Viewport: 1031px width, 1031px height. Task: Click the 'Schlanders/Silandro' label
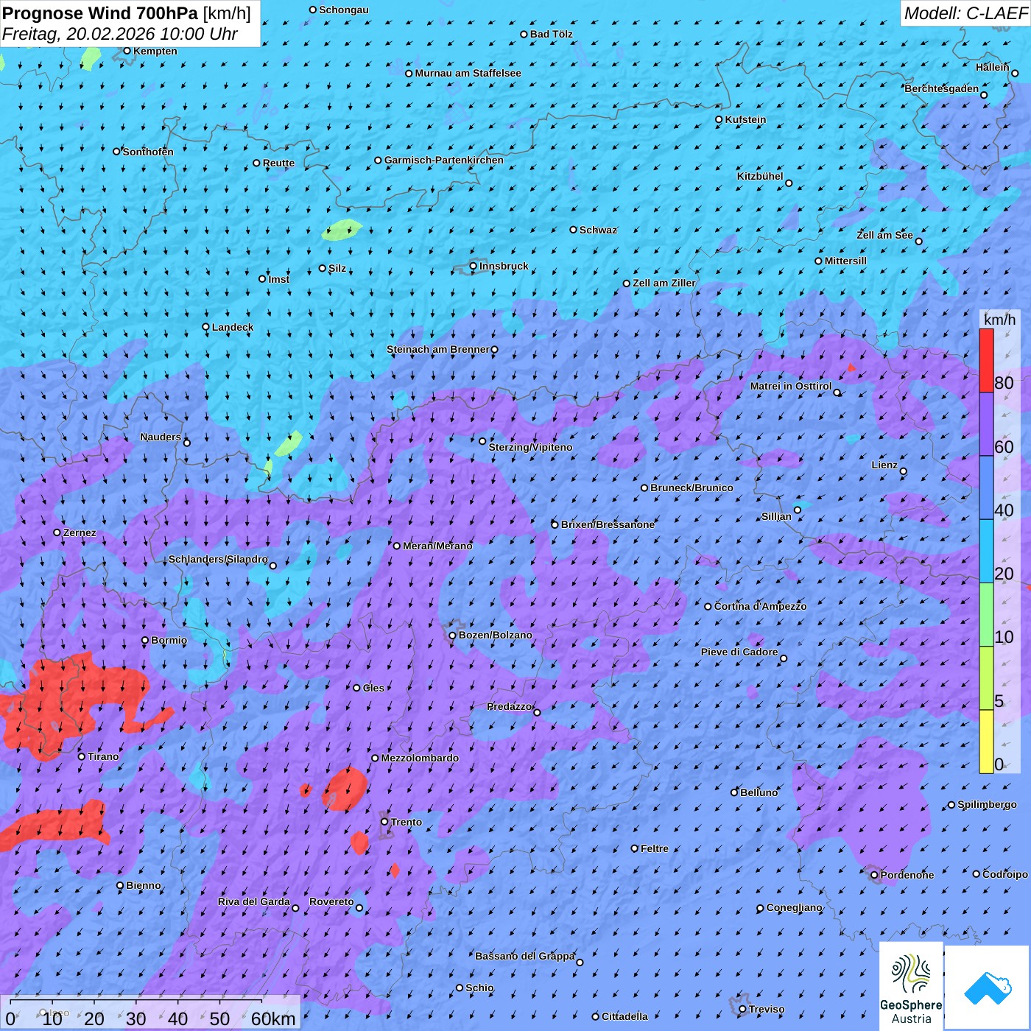218,559
